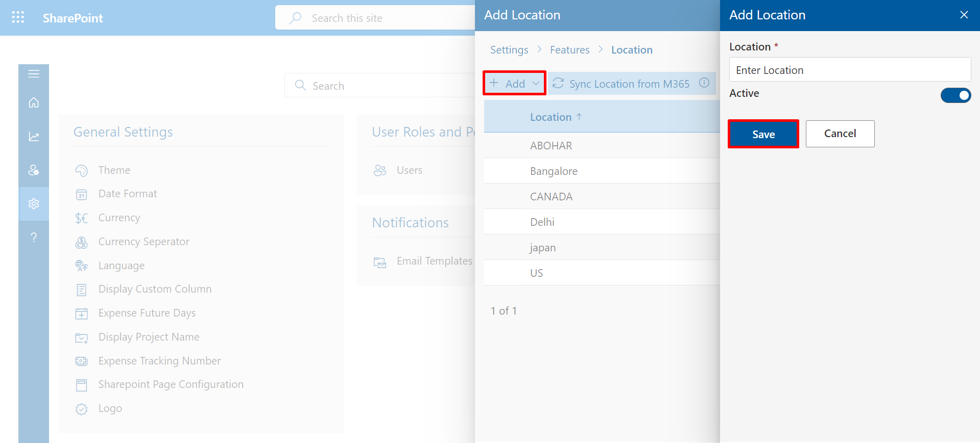The height and width of the screenshot is (443, 980).
Task: Click the Features breadcrumb
Action: click(569, 49)
